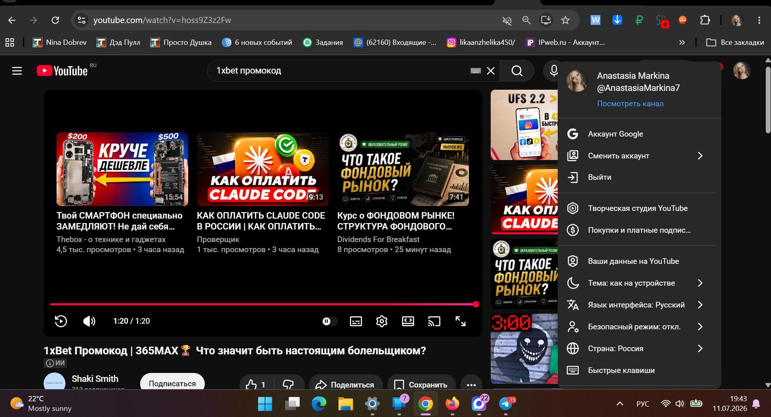Open the Задания bookmark
This screenshot has width=771, height=417.
(323, 42)
